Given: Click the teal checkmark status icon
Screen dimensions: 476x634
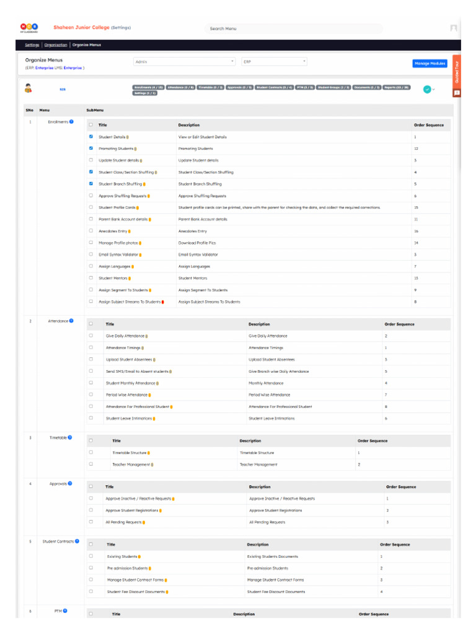Looking at the screenshot, I should (x=427, y=89).
